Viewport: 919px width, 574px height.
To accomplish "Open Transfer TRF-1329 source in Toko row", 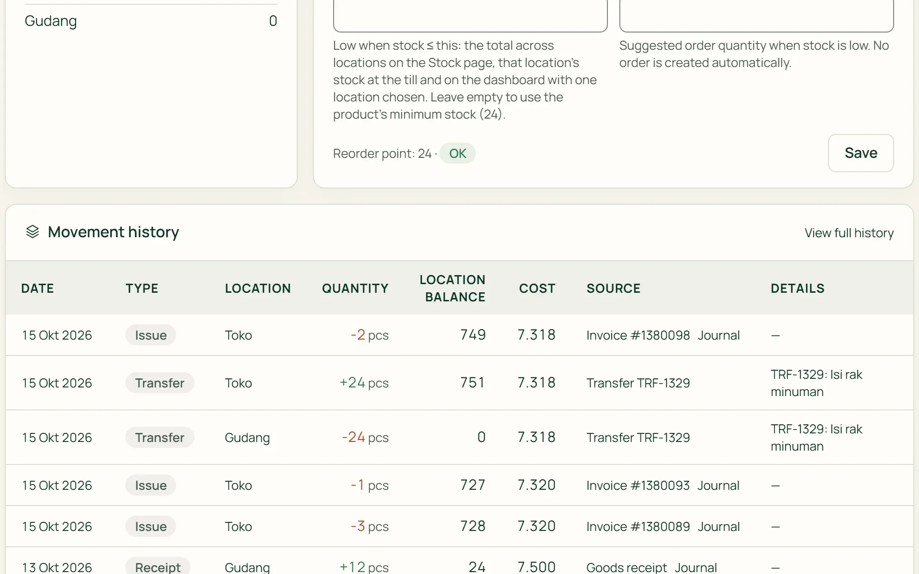I will [x=638, y=383].
